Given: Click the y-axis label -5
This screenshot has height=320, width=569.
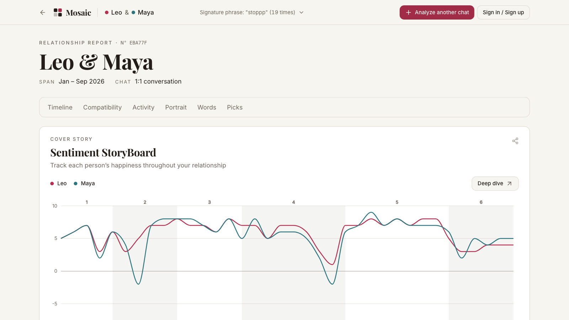Looking at the screenshot, I should pyautogui.click(x=55, y=304).
